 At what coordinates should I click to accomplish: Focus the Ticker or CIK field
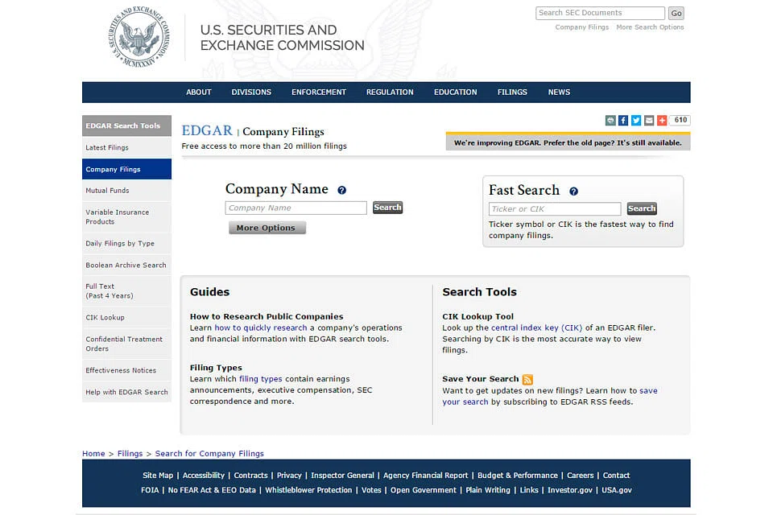[555, 208]
